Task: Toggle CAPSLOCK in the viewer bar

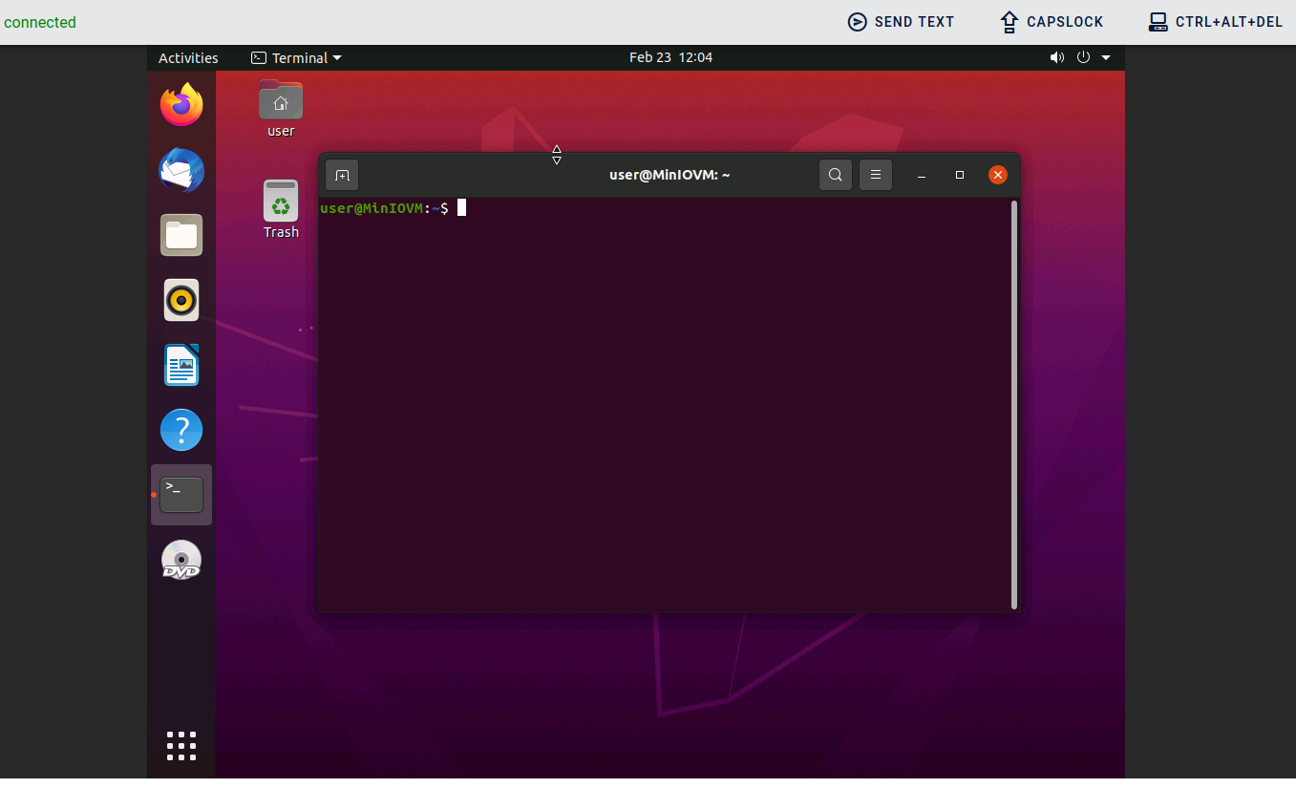Action: (1052, 22)
